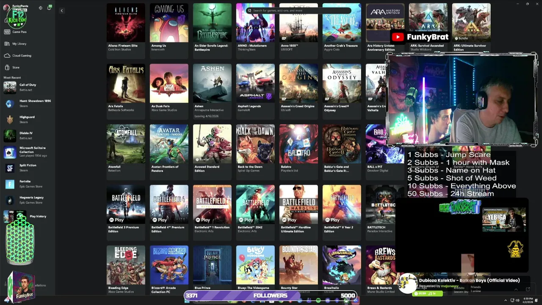Open the notifications bell with badge 10
This screenshot has width=542, height=305.
[49, 8]
